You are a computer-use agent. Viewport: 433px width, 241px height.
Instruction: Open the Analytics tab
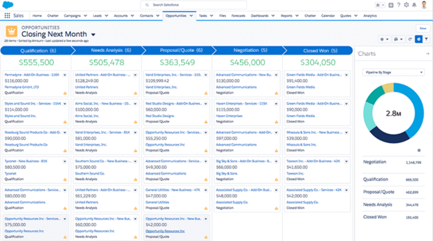(x=370, y=16)
